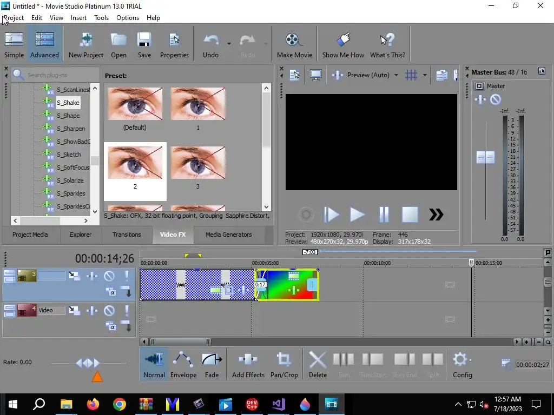
Task: Activate What's This help pointer
Action: coord(387,44)
